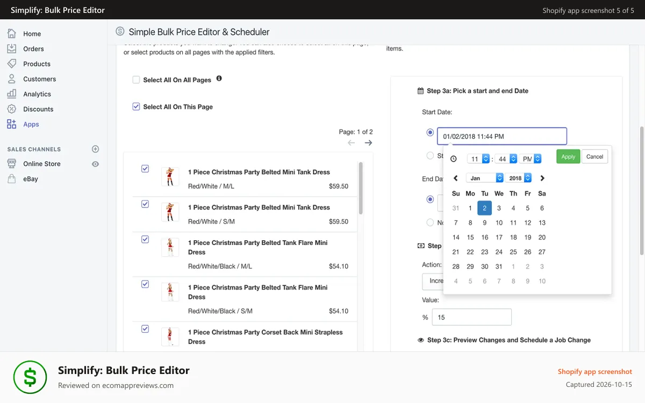The width and height of the screenshot is (645, 403).
Task: Click the green Apply button
Action: [x=568, y=156]
